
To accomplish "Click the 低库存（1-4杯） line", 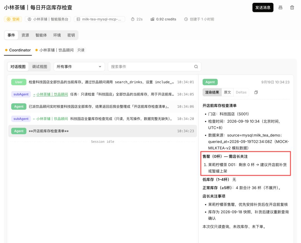I will pyautogui.click(x=219, y=180).
